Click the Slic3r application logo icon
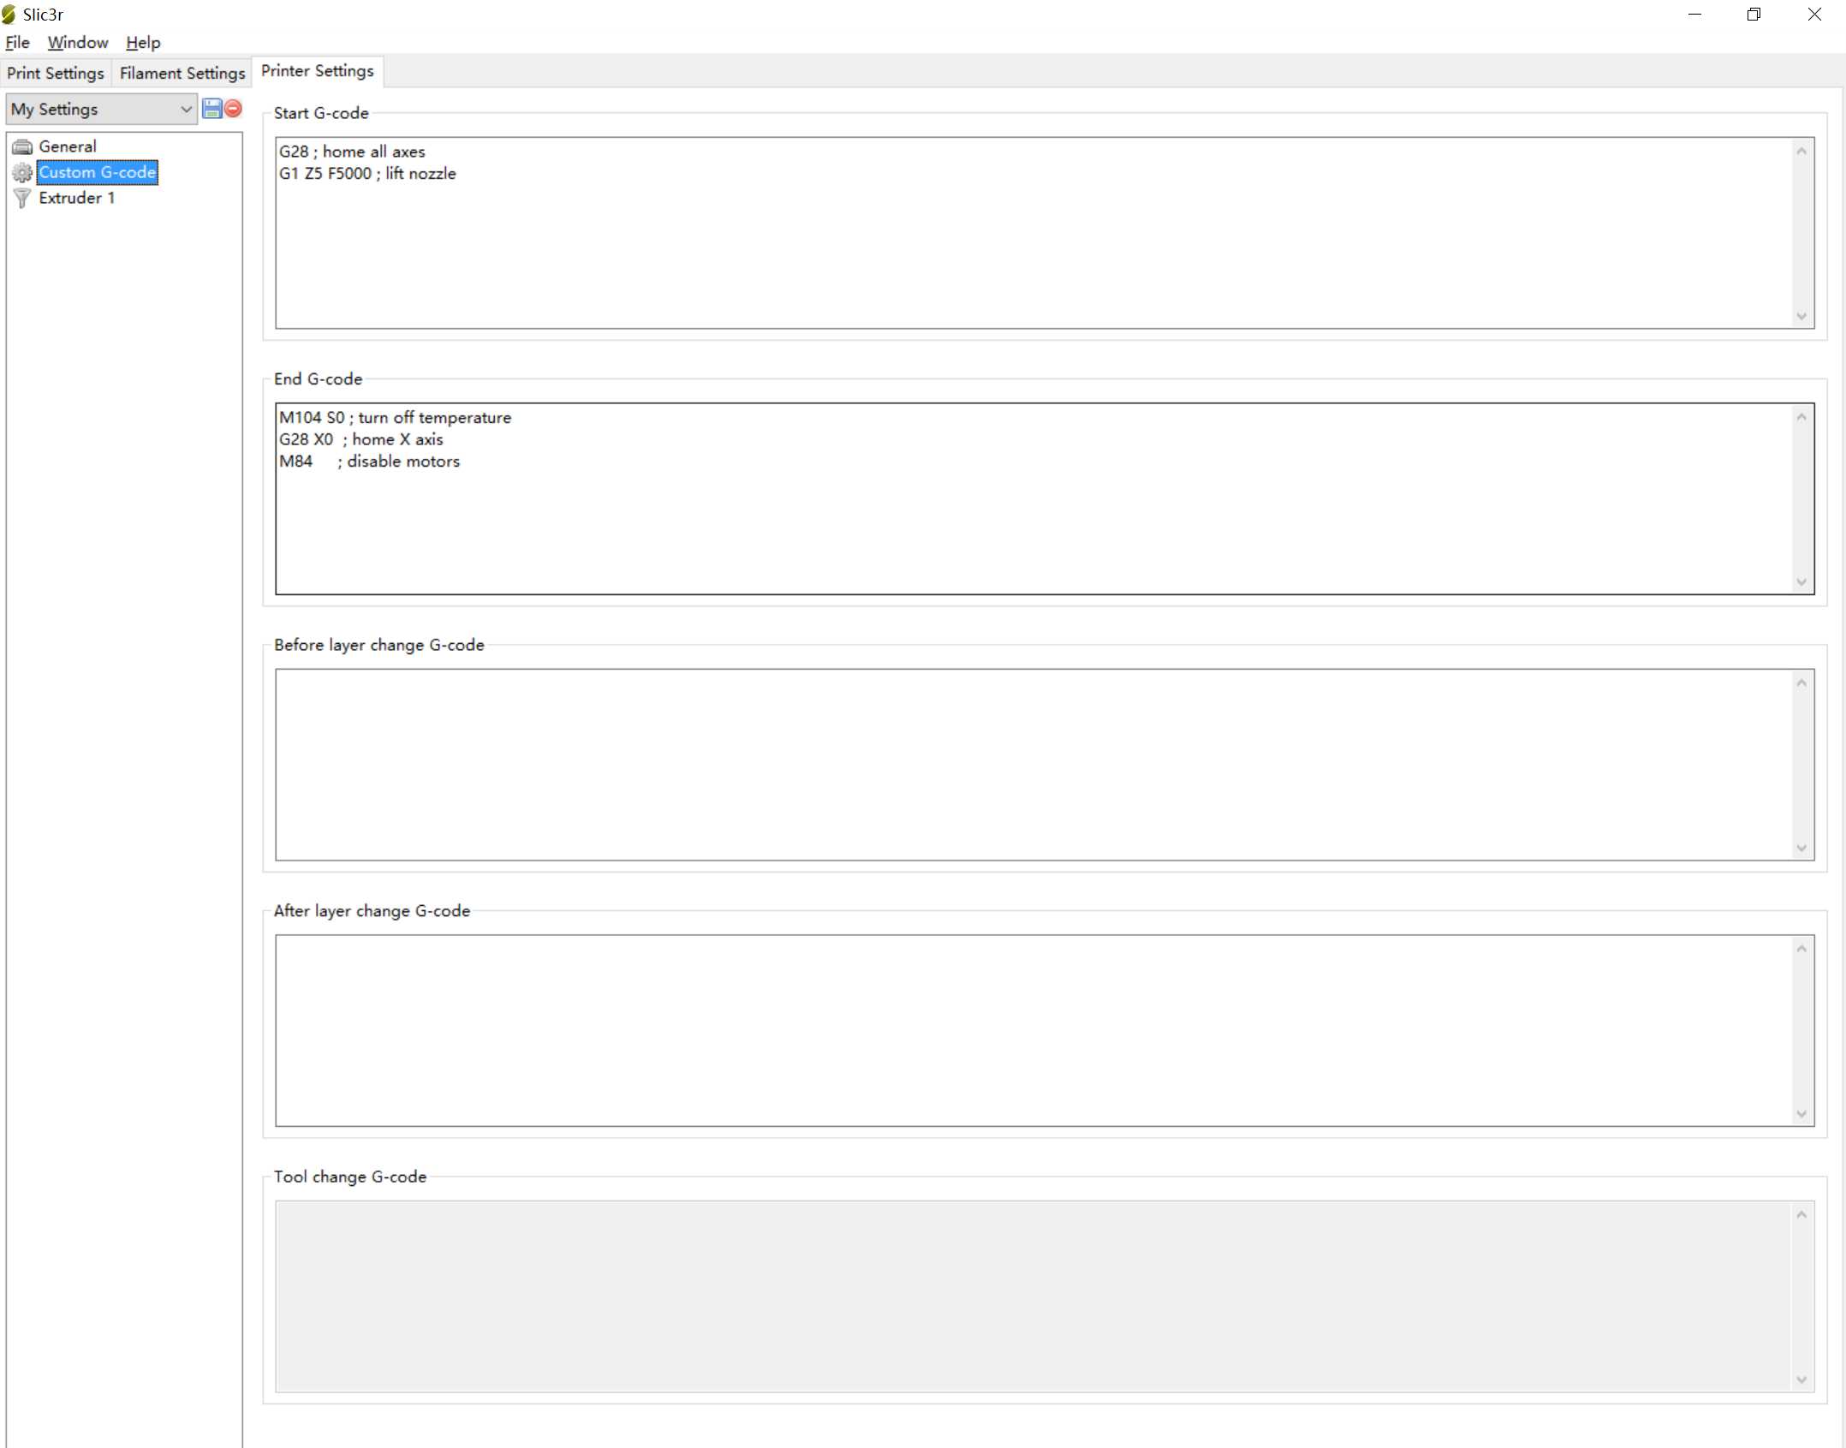This screenshot has width=1846, height=1448. (x=9, y=15)
